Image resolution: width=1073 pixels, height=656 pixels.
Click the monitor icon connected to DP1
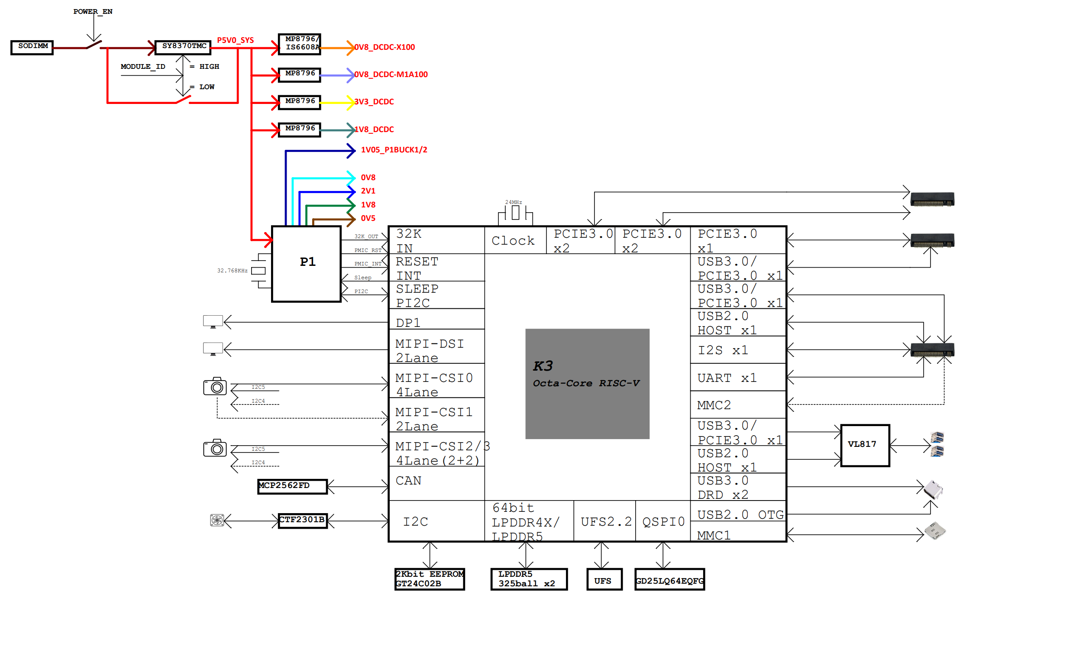point(213,321)
